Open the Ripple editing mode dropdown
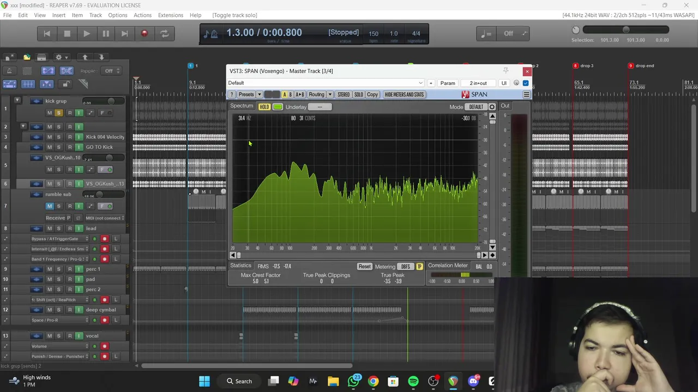This screenshot has height=392, width=698. click(x=112, y=71)
